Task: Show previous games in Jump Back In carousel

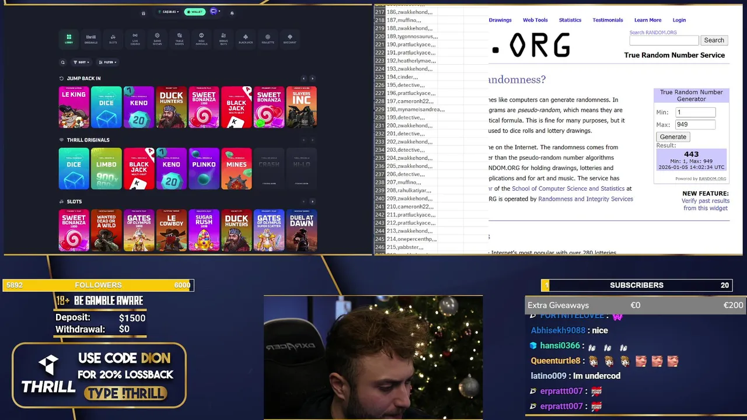Action: (303, 78)
